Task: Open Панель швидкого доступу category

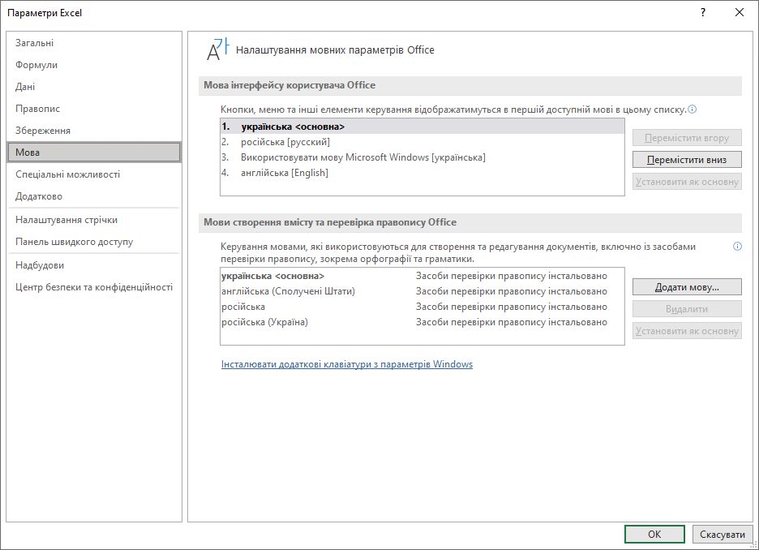Action: (94, 242)
